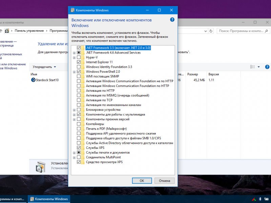Open the address bar history dropdown
271x203 pixels.
click(206, 31)
